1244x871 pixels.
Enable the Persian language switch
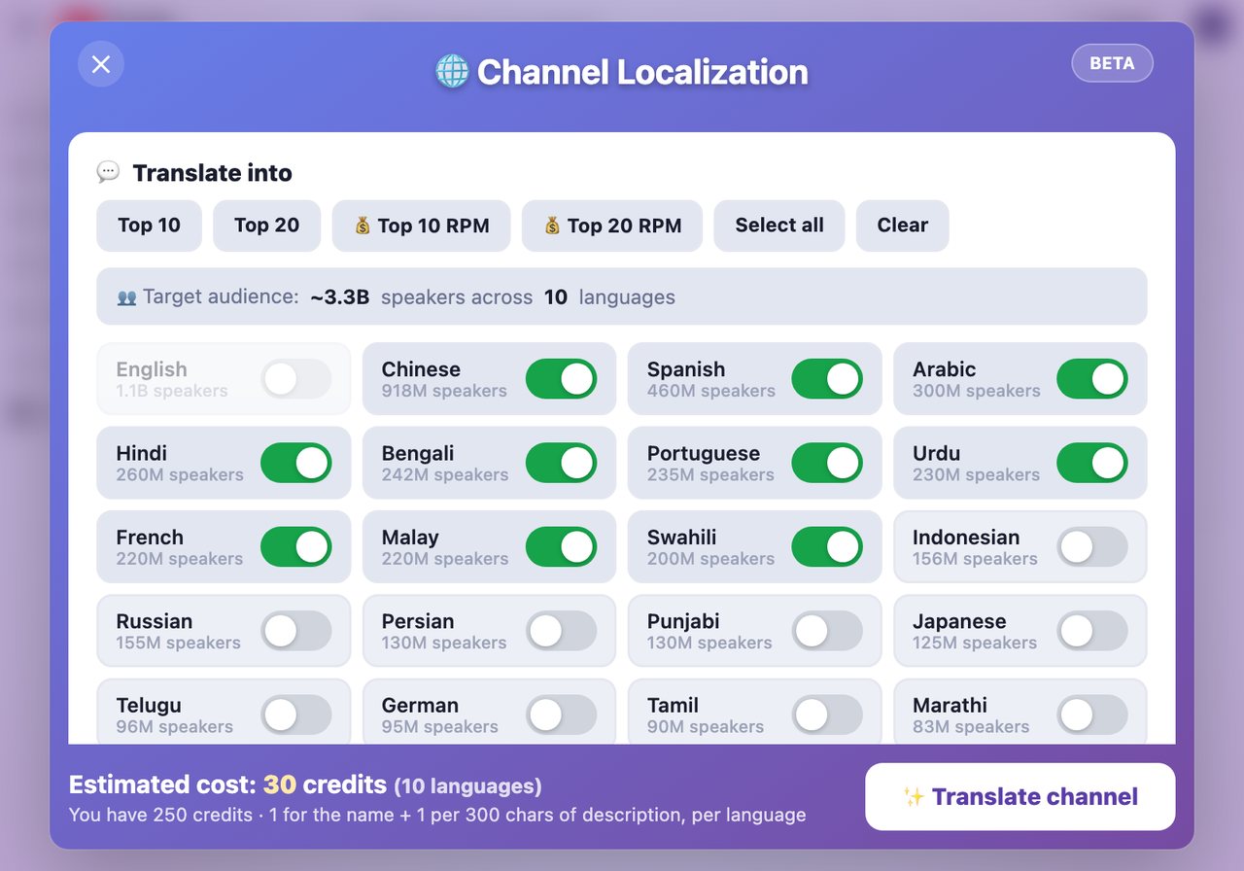coord(561,631)
